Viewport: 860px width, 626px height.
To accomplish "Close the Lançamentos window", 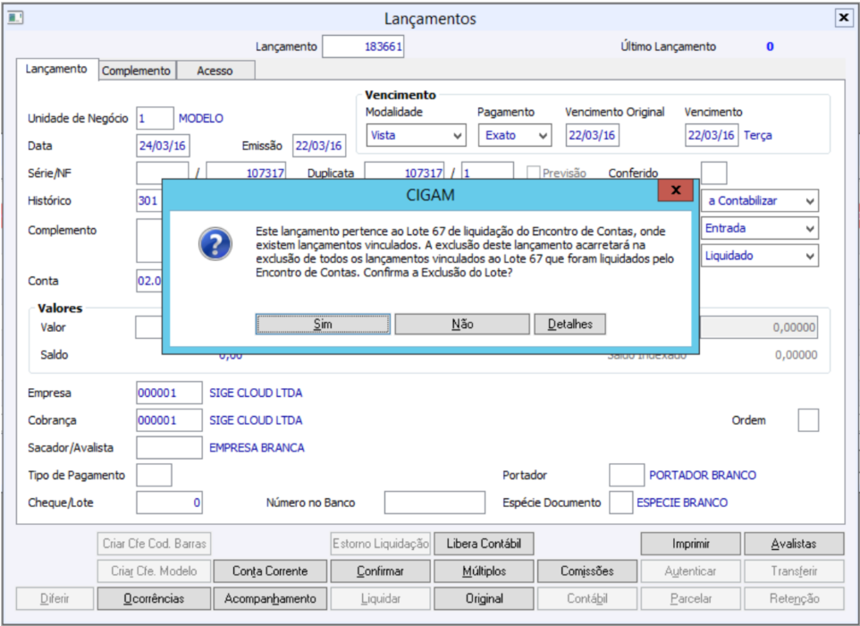I will click(x=844, y=18).
